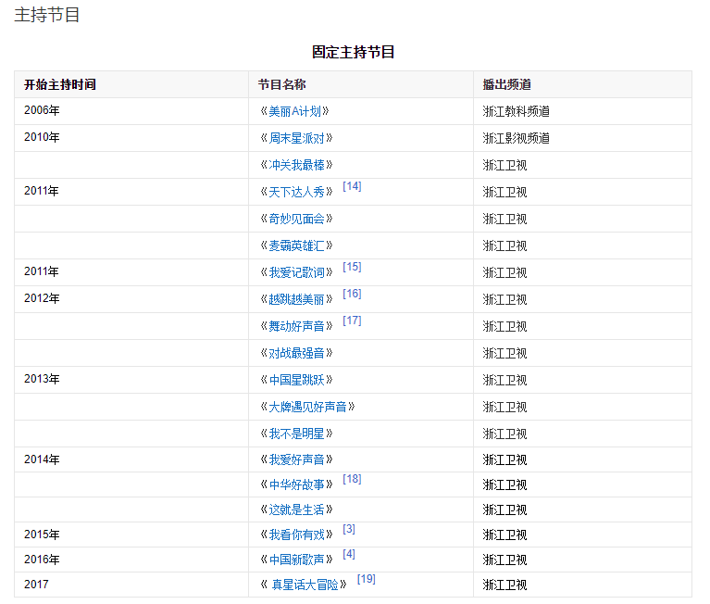The width and height of the screenshot is (710, 604).
Task: Click the 周末星派对 link
Action: [x=296, y=138]
